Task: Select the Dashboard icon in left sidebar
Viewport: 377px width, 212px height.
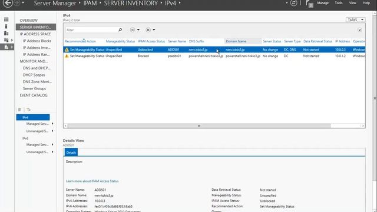Action: pos(6,19)
